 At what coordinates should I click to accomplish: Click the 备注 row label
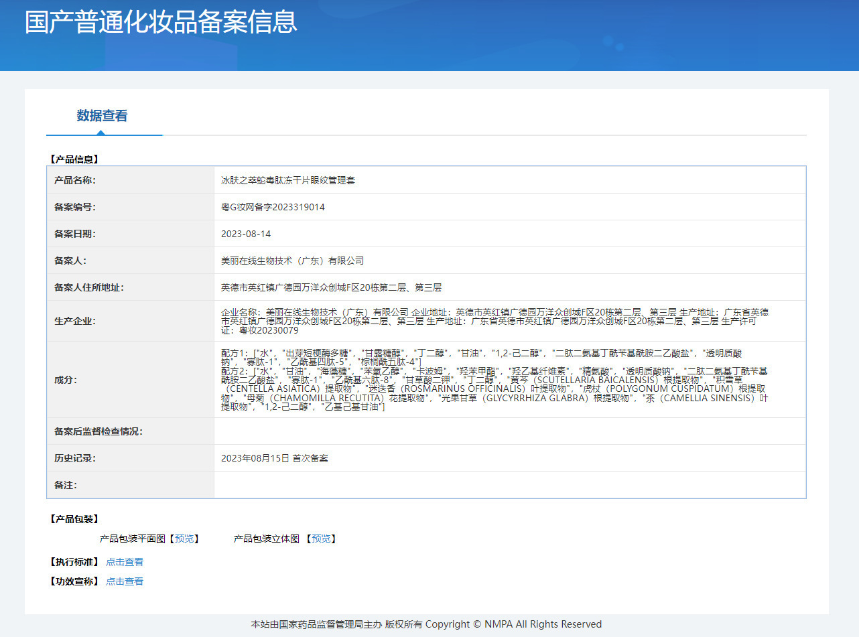coord(66,485)
